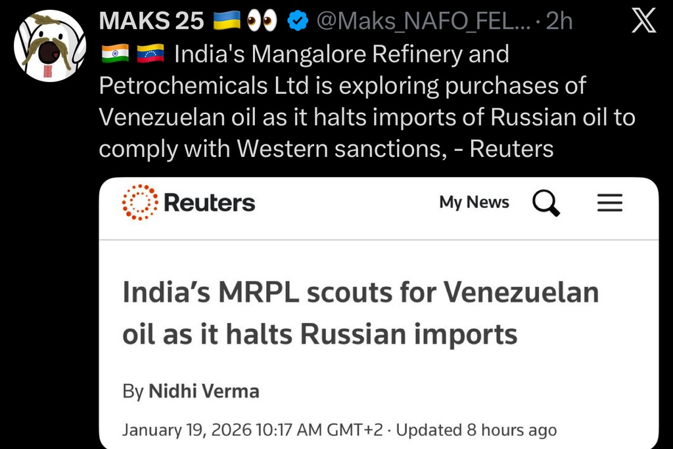Screen dimensions: 673x449
Task: Click the January 19, 2026 article date
Action: (x=187, y=431)
